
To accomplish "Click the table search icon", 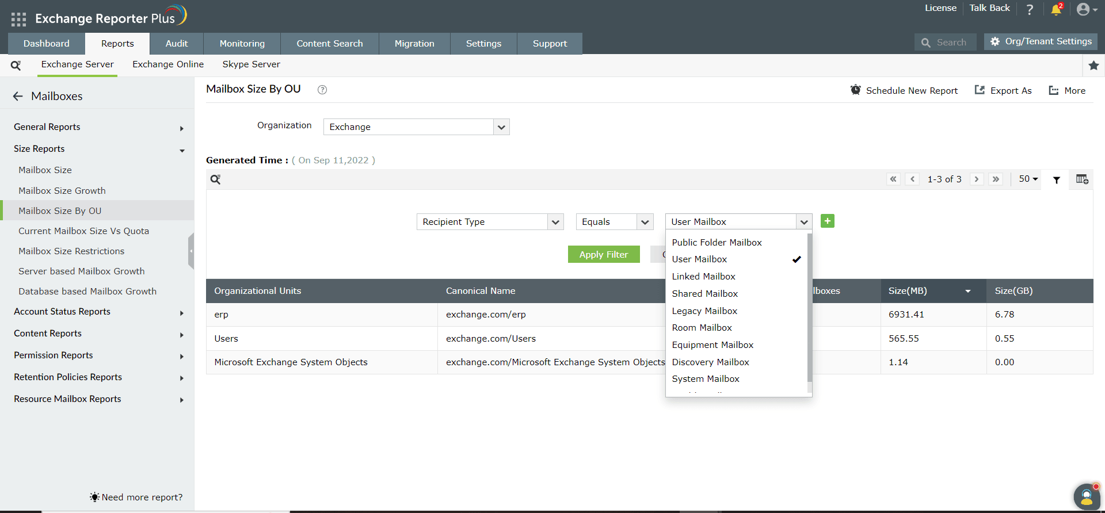I will point(215,179).
